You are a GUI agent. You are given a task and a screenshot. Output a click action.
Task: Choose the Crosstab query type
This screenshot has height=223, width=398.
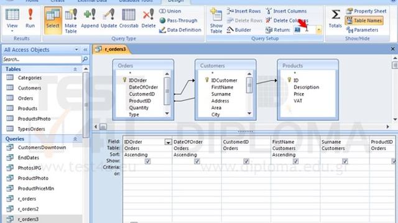coord(129,18)
